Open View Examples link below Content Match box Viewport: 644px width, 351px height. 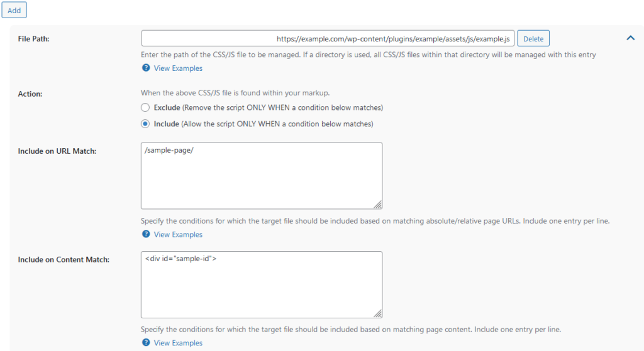[178, 343]
